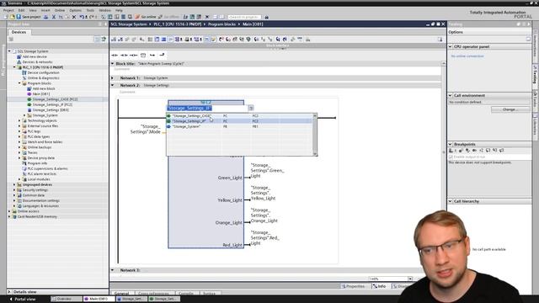Click the Print icon in the main toolbar

[45, 17]
